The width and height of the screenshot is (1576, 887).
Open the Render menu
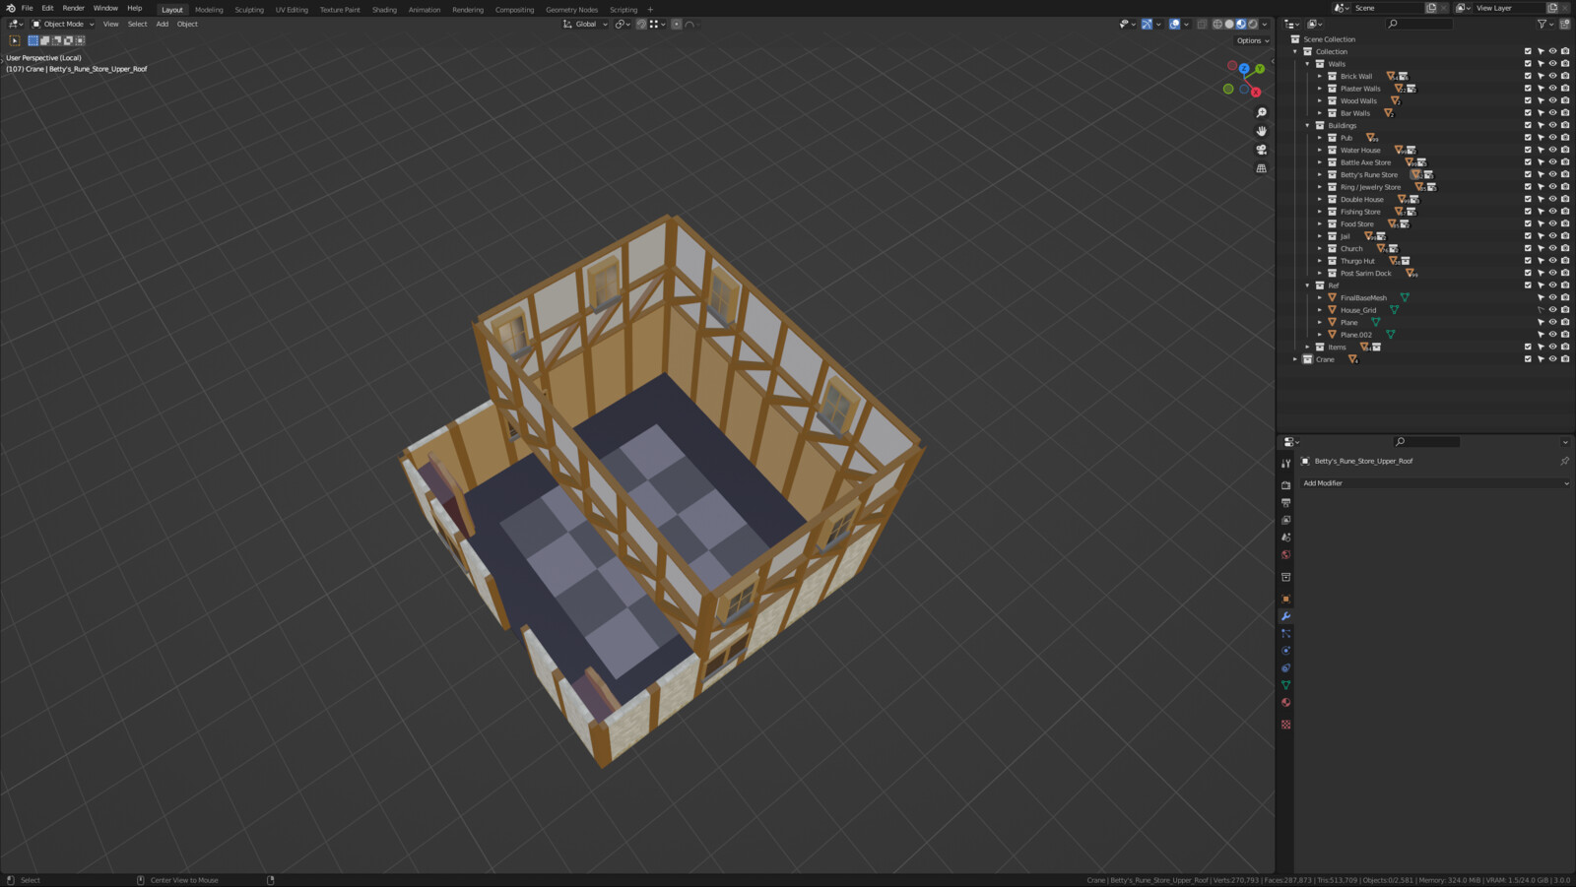point(74,8)
